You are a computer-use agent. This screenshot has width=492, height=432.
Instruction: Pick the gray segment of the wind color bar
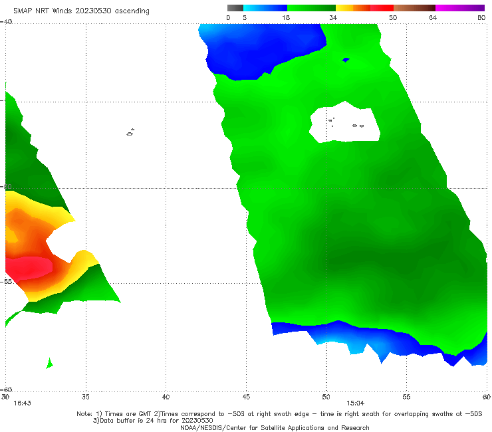click(x=235, y=8)
